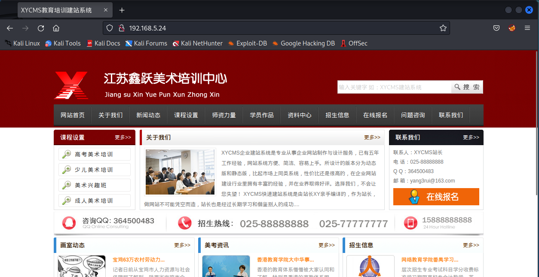
Task: Open the OffSec bookmark
Action: pos(354,43)
